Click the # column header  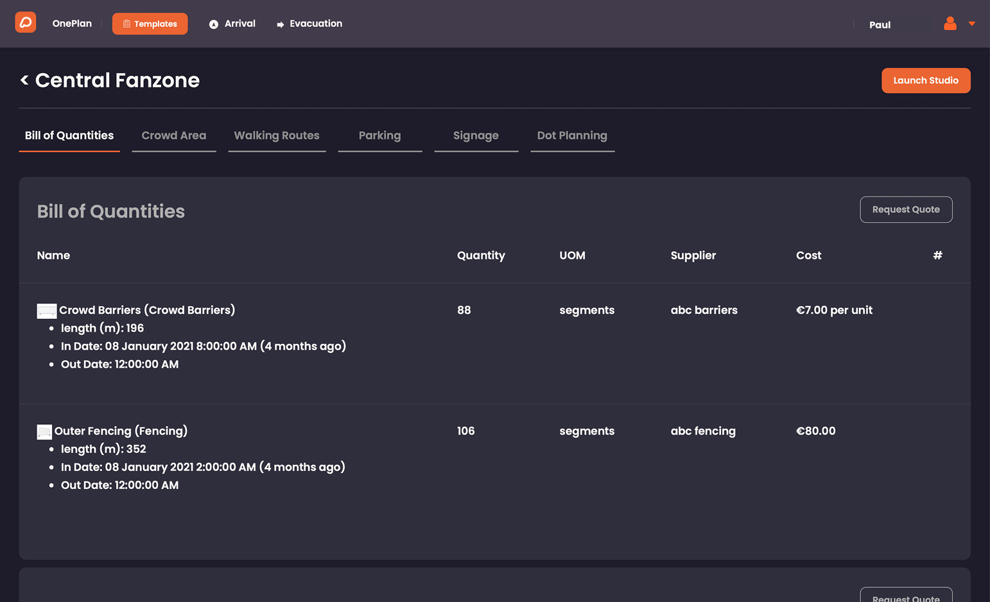(x=938, y=255)
